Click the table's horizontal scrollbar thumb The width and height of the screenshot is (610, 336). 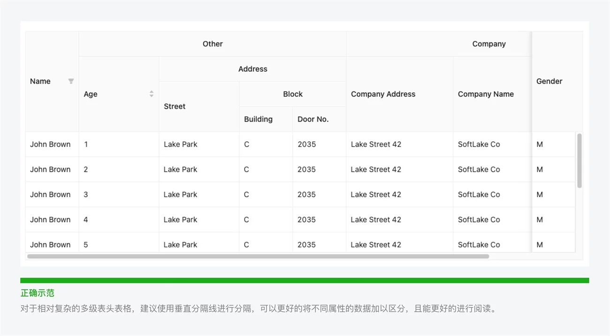pos(258,257)
